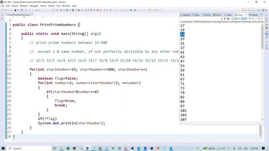Select the PrintPrimeNumbers.java editor tab

point(19,15)
